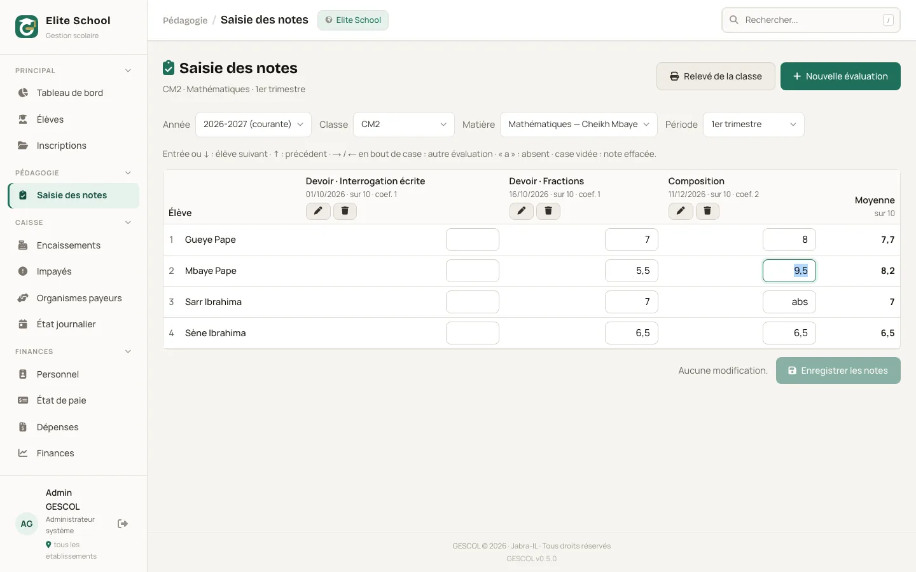Open the Période dropdown 1er trimestre
This screenshot has width=916, height=572.
[754, 125]
